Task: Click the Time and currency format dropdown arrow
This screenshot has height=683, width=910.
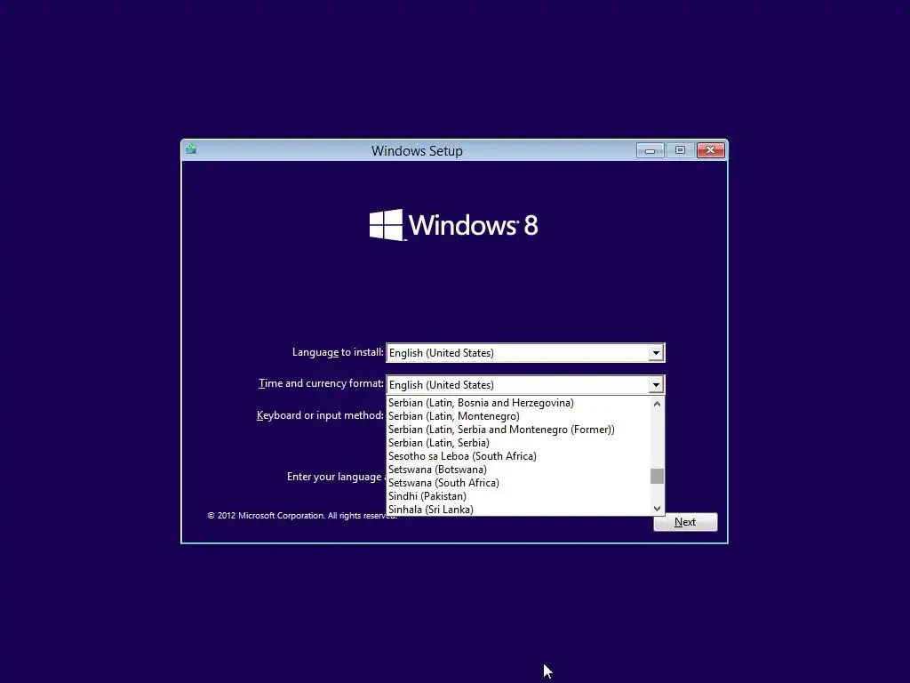Action: (x=656, y=384)
